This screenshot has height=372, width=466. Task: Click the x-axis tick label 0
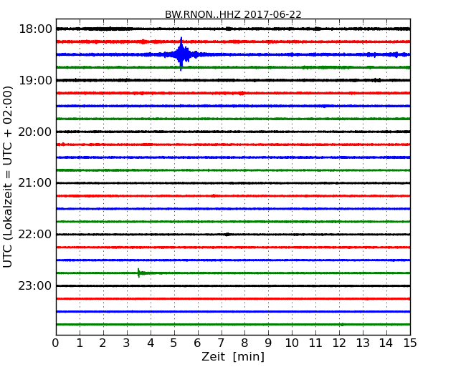(x=56, y=343)
